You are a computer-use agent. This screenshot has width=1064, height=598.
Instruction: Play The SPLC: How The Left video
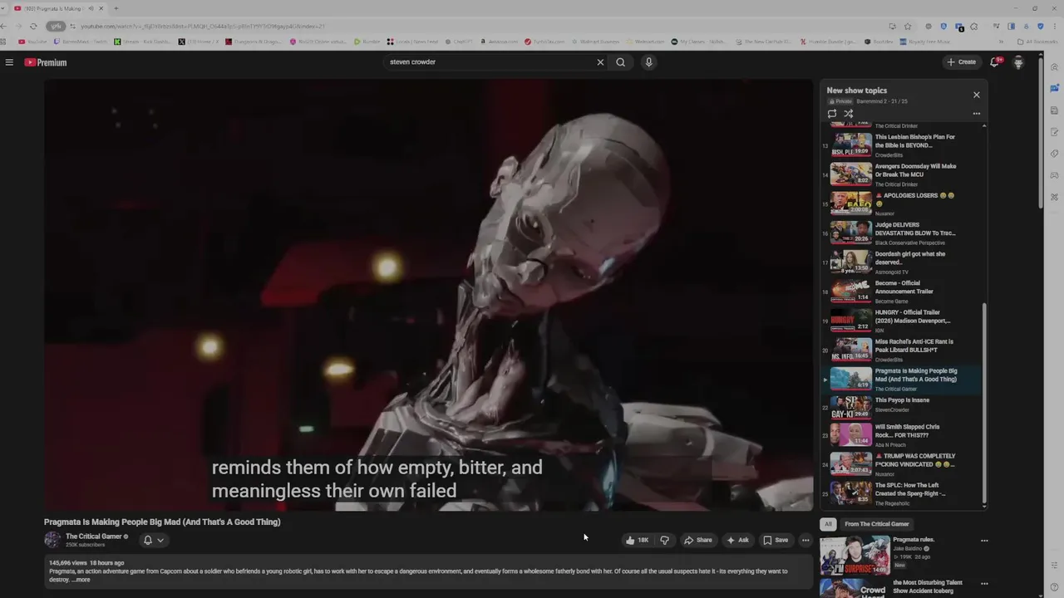902,493
